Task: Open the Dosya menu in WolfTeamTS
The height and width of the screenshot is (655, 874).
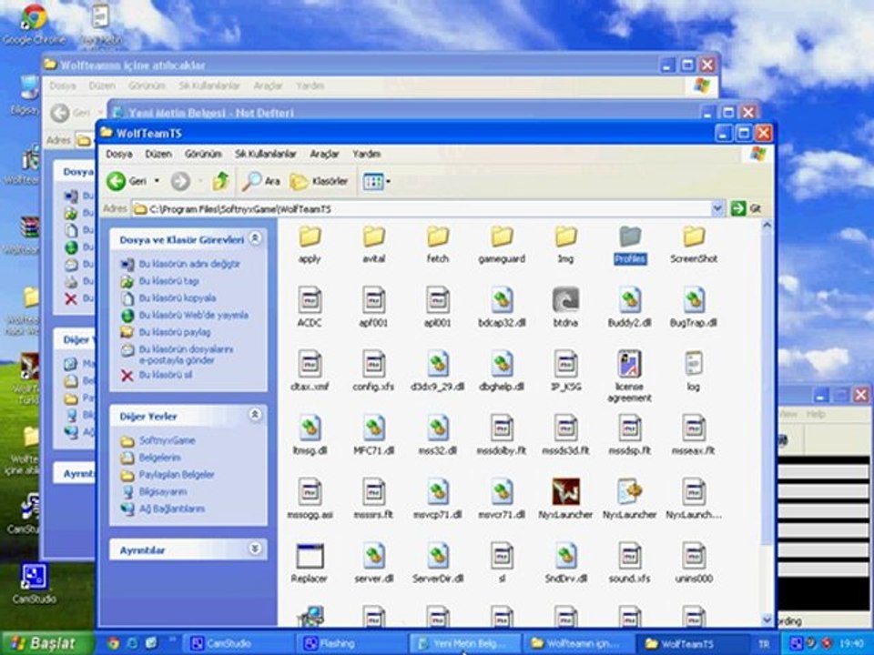Action: click(x=118, y=154)
